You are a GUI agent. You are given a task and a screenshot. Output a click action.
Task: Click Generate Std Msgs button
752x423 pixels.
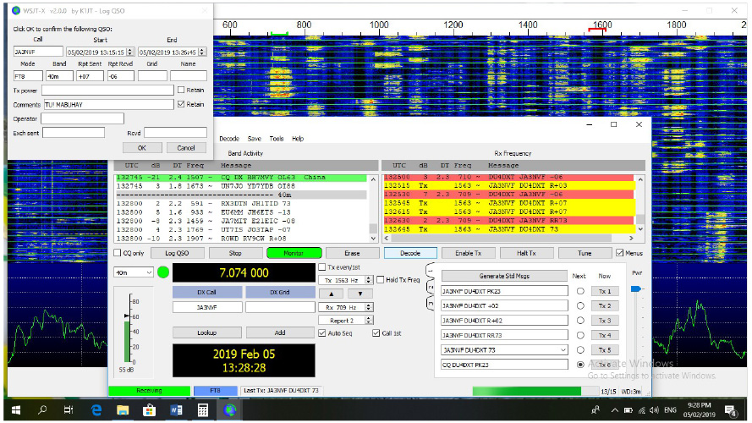click(504, 276)
